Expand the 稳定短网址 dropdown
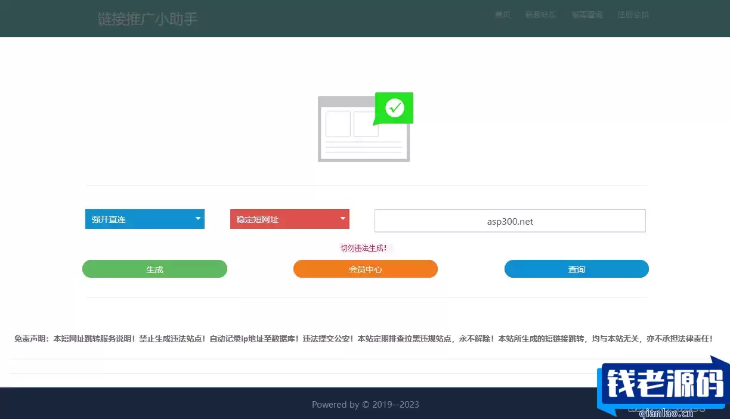 (x=290, y=219)
